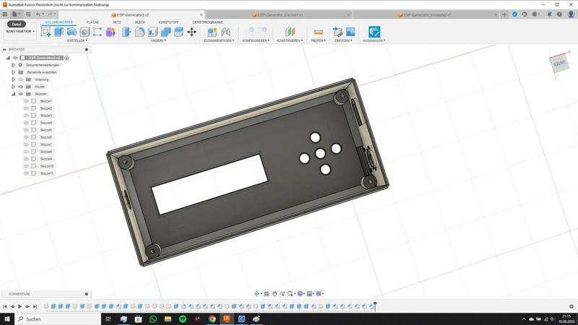Click the construction plane icon in Konstruieren
Image resolution: width=578 pixels, height=325 pixels.
coord(290,32)
